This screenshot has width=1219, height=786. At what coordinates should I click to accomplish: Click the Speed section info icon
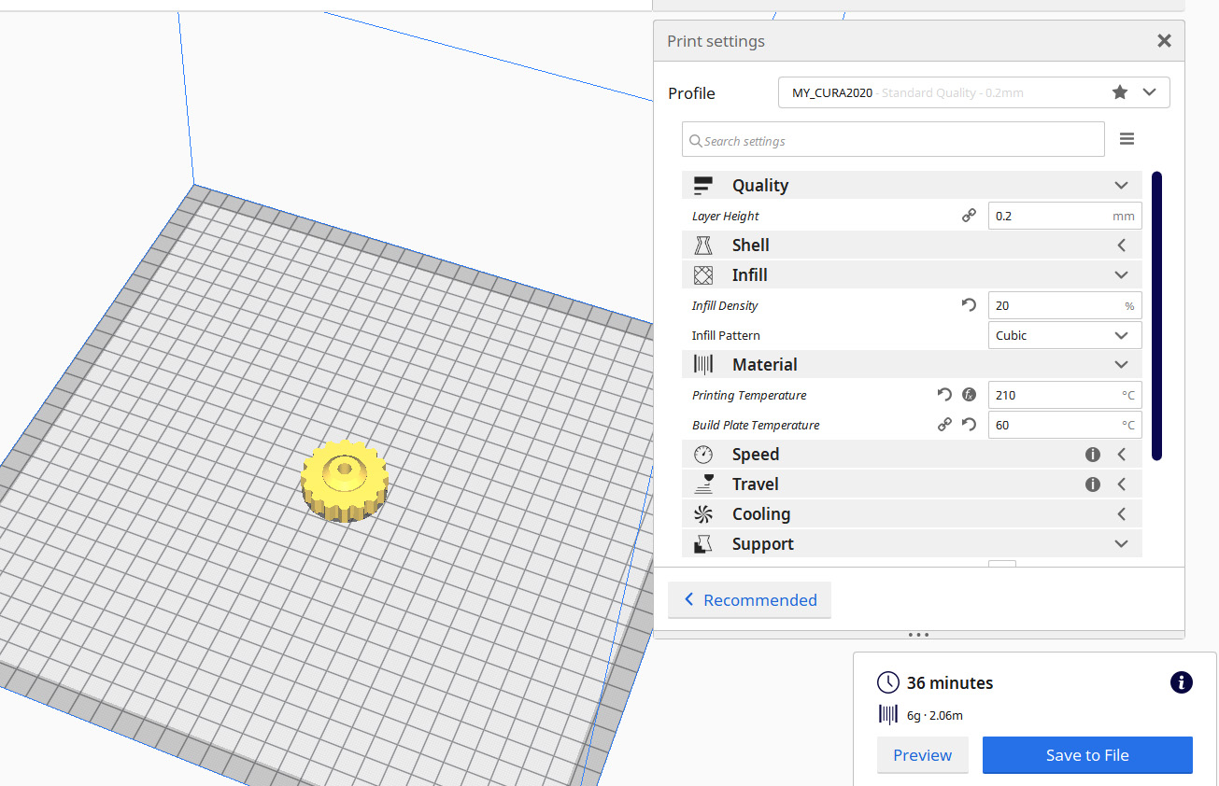(1092, 455)
